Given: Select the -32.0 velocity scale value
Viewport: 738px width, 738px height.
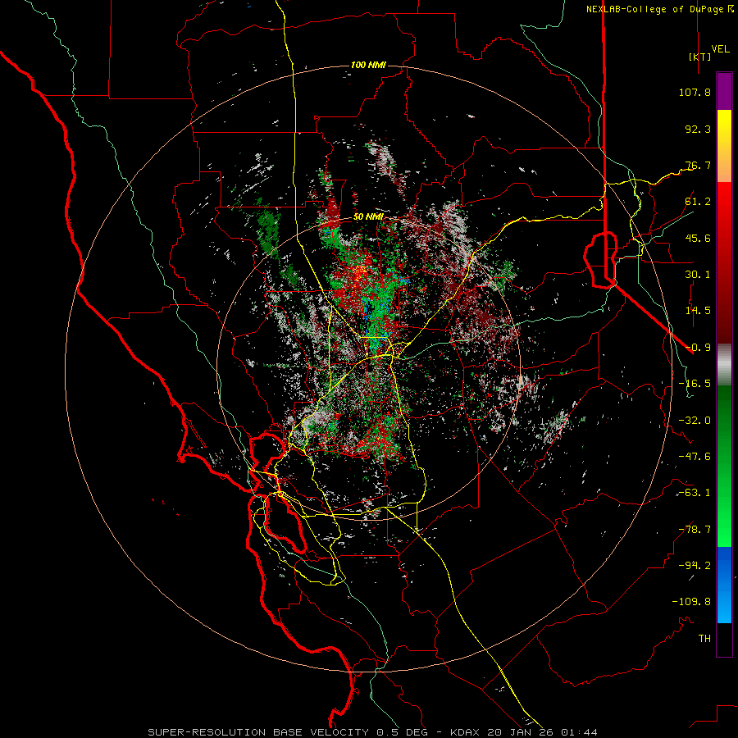Looking at the screenshot, I should (695, 421).
